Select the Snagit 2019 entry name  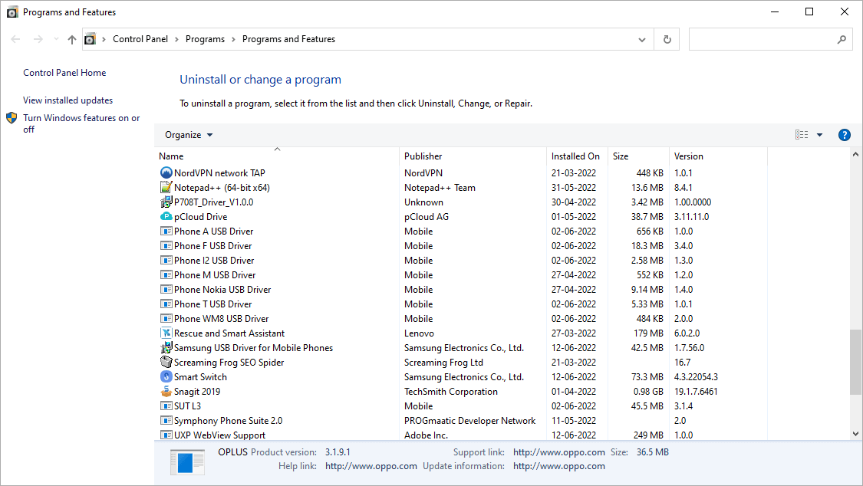[197, 392]
